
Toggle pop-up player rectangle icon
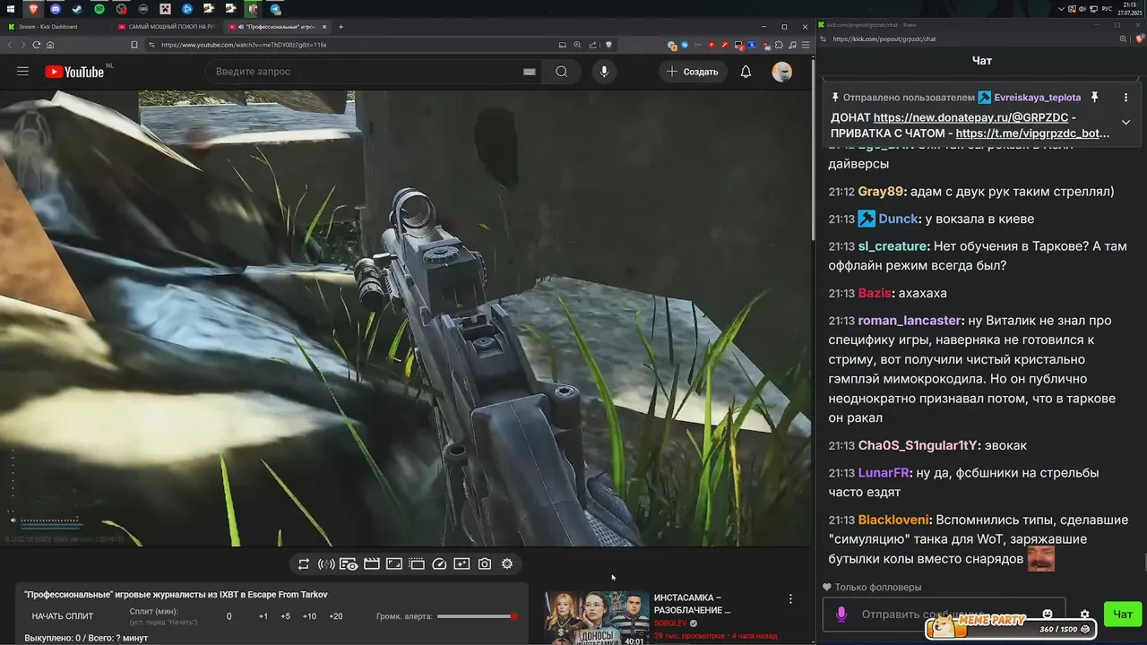393,563
